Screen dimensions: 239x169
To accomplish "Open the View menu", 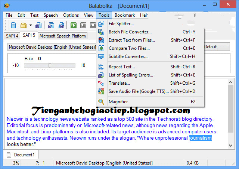I will coord(89,15).
